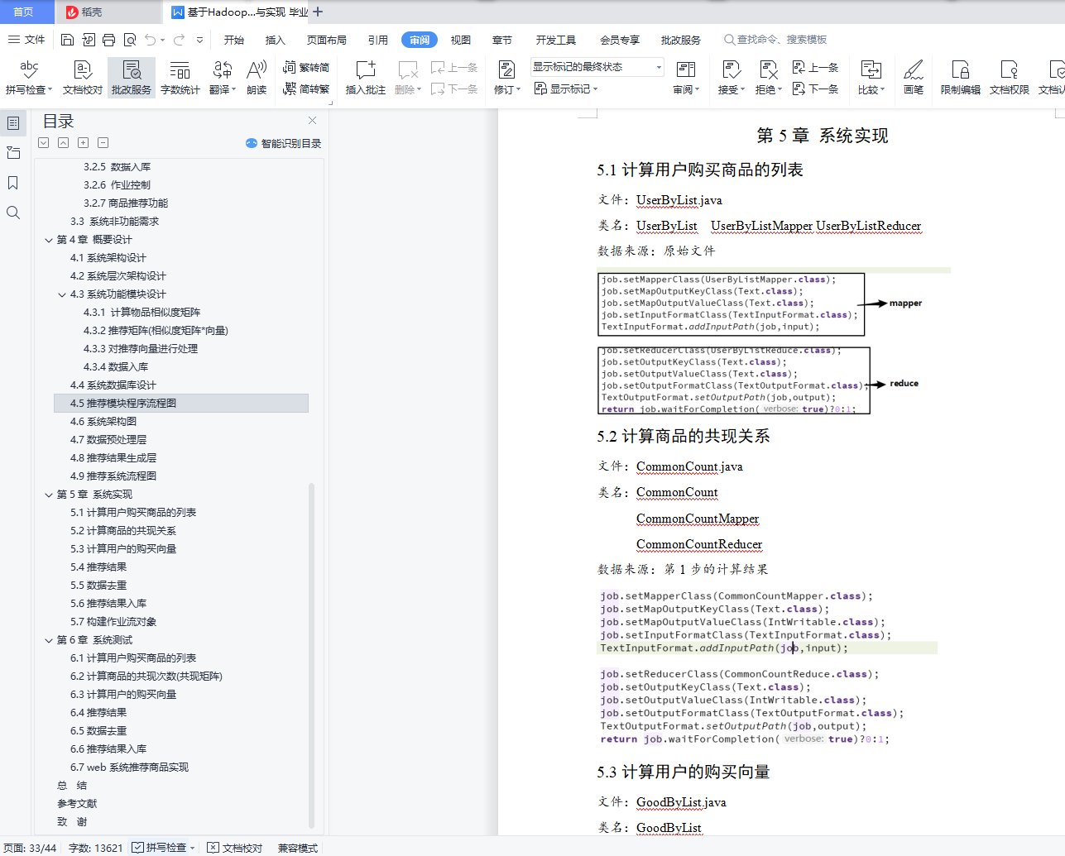Collapse the 第 6 章 系统测试 node

click(x=49, y=640)
